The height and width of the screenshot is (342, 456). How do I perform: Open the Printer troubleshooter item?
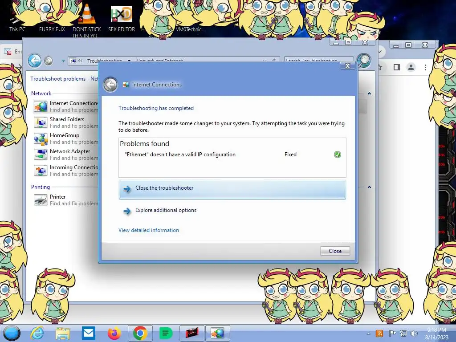(66, 200)
